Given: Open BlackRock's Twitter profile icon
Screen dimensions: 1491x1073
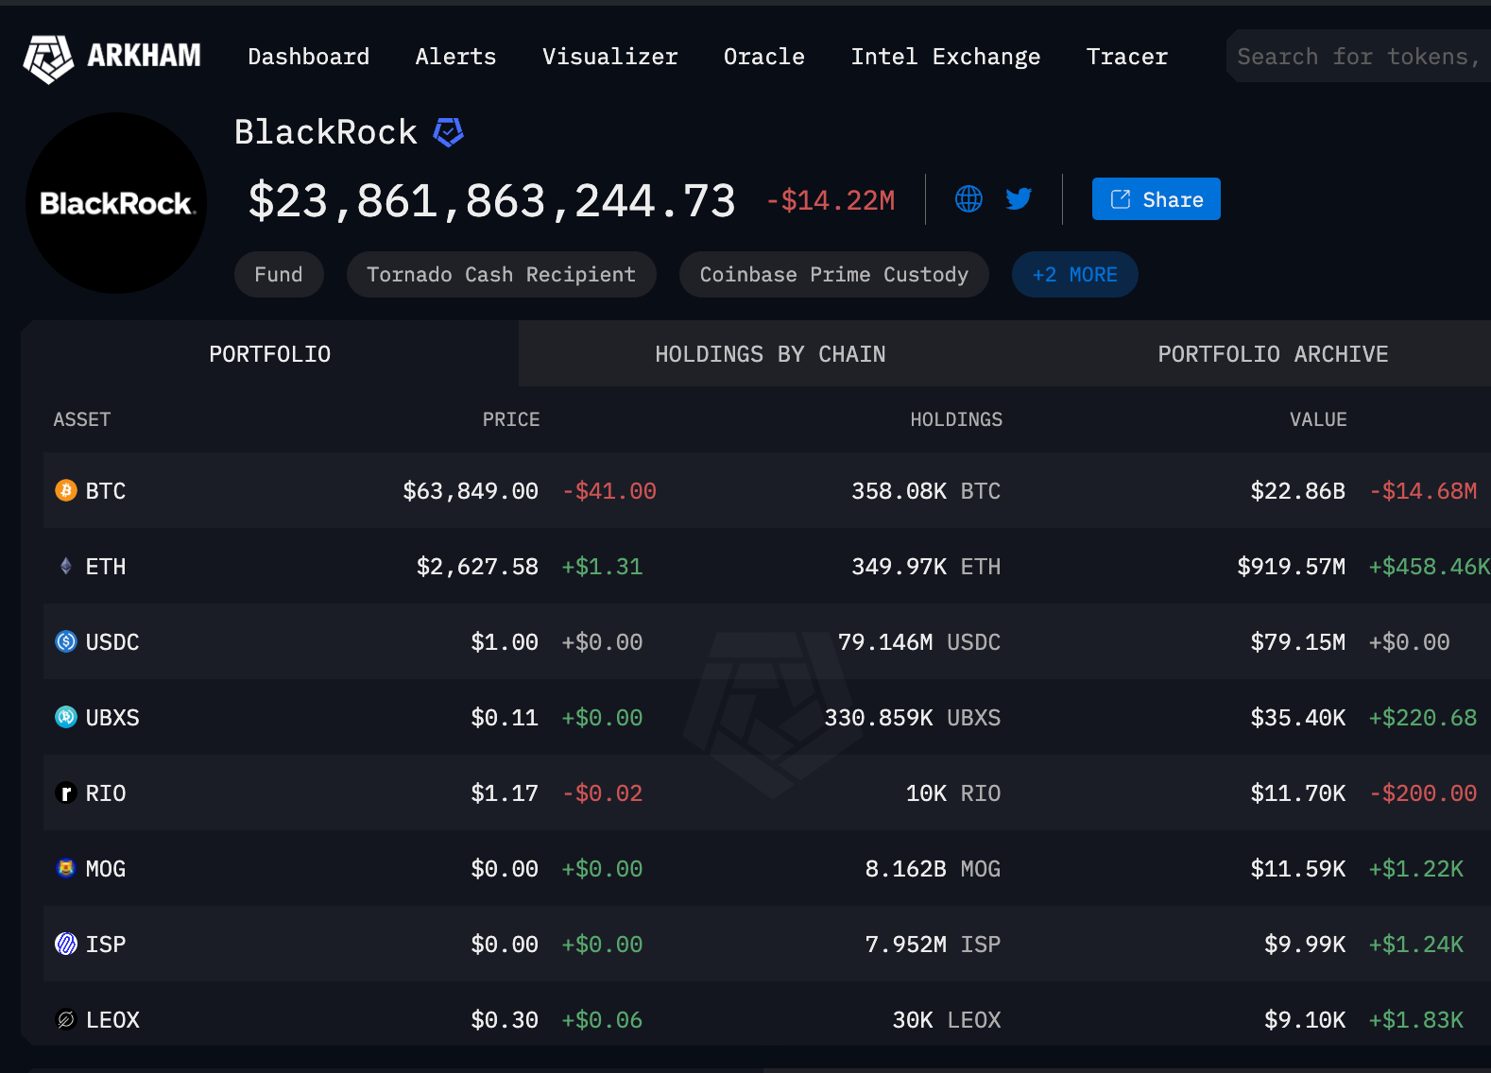Looking at the screenshot, I should (x=1019, y=199).
